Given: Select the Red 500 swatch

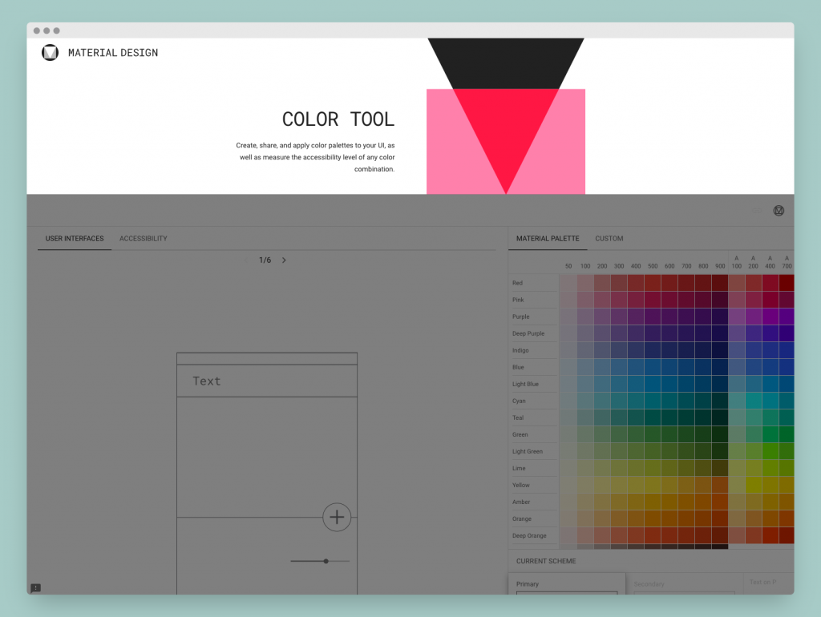Looking at the screenshot, I should pyautogui.click(x=653, y=282).
